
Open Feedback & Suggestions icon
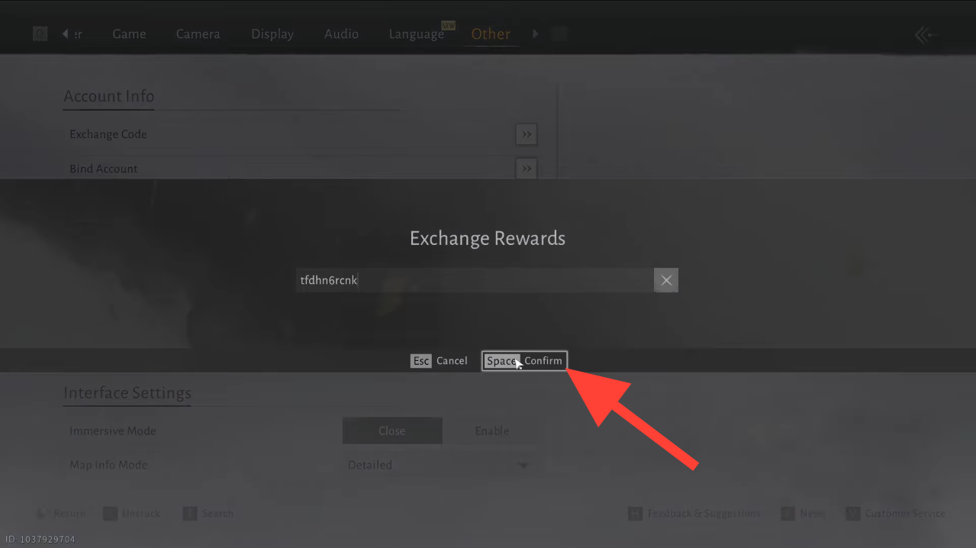click(635, 514)
